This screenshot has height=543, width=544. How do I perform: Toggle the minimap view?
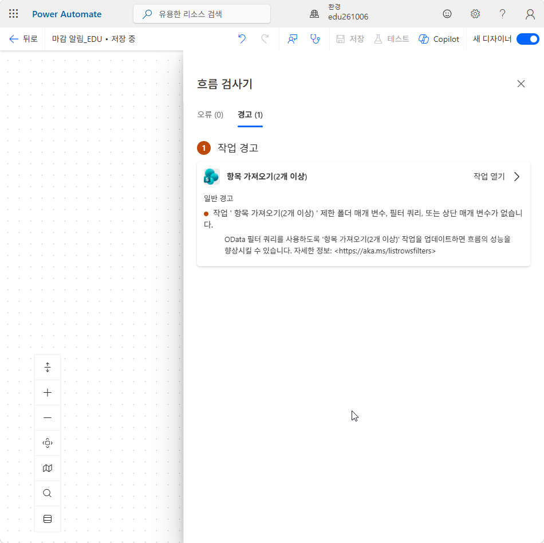[x=48, y=468]
